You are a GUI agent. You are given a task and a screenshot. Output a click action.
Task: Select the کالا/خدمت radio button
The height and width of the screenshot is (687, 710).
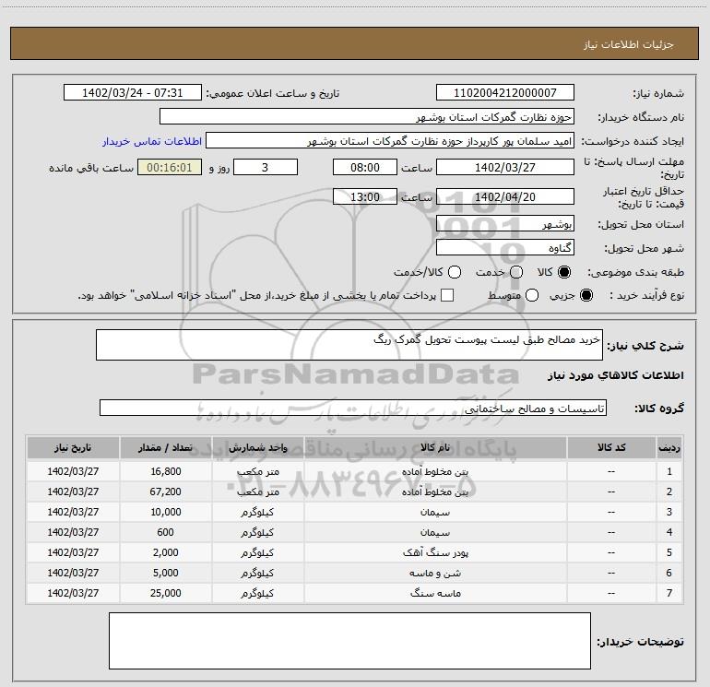click(455, 272)
